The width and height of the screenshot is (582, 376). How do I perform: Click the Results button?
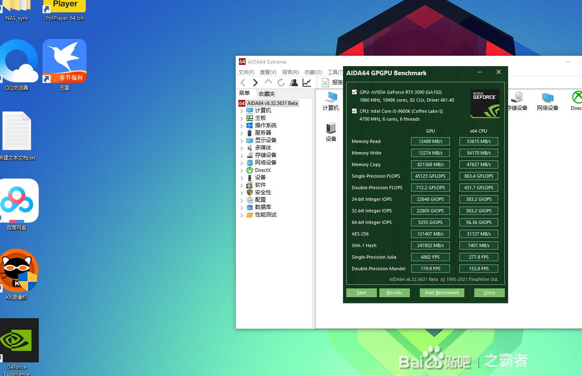click(x=394, y=293)
